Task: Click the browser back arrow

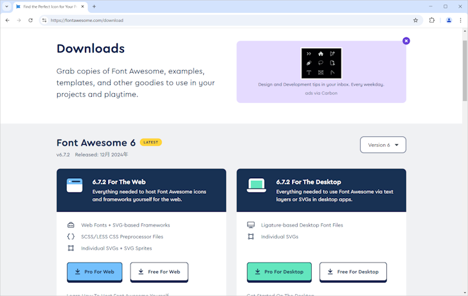Action: click(8, 21)
